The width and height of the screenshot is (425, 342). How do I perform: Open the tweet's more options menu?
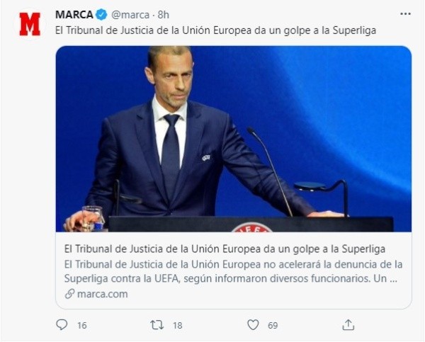coord(404,13)
